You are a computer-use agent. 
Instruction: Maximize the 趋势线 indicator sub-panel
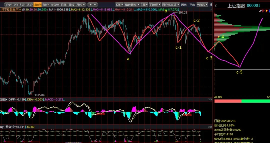[208, 127]
